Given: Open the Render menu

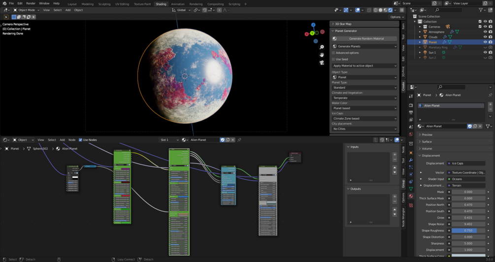Looking at the screenshot, I should point(31,3).
